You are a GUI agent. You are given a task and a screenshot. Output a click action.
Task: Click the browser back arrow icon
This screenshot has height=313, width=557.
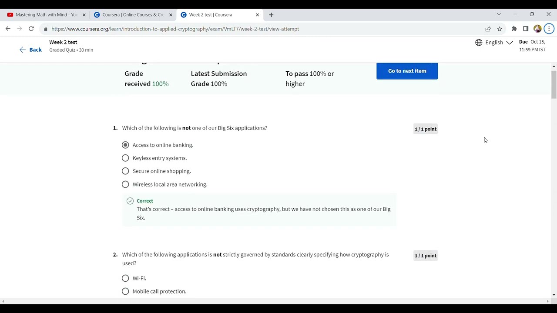pos(8,29)
